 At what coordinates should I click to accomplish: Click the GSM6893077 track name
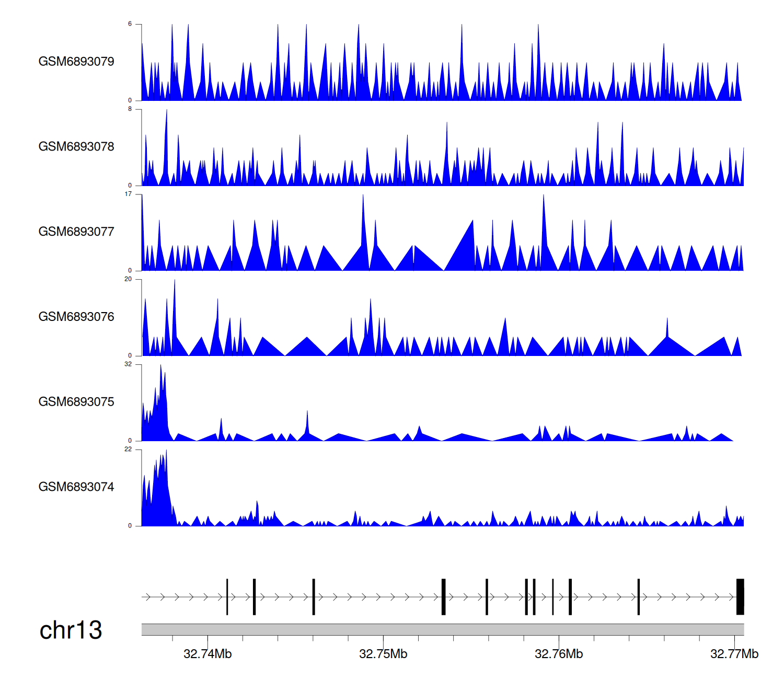[76, 232]
